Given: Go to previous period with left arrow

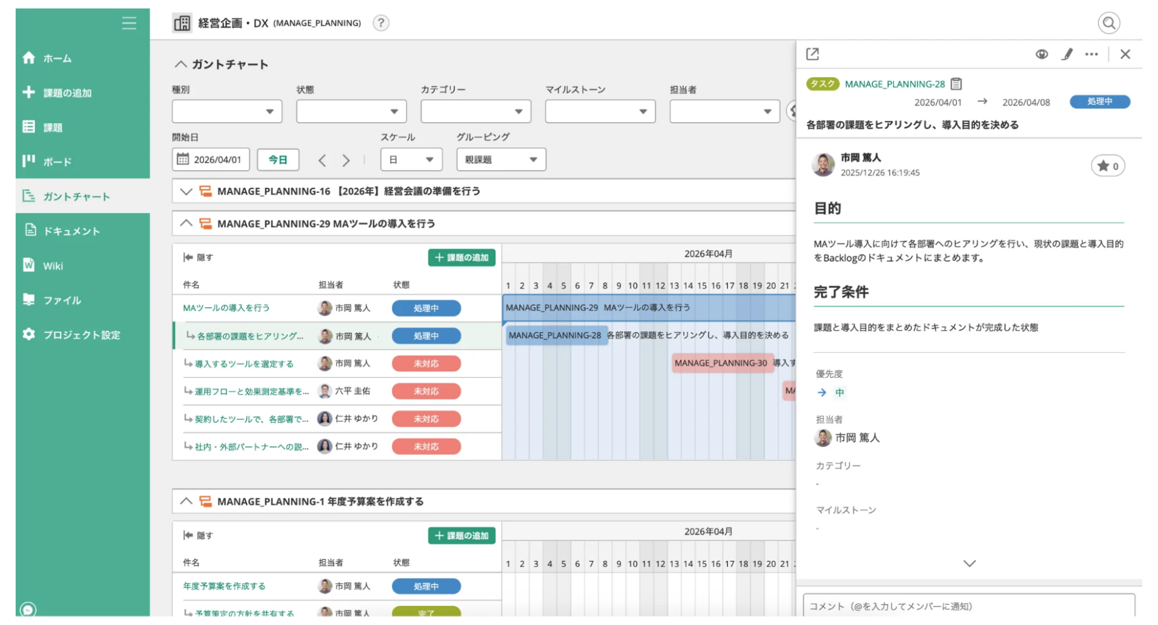Looking at the screenshot, I should coord(322,160).
